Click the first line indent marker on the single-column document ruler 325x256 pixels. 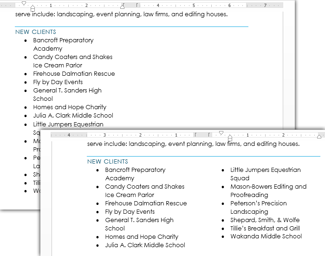[x=24, y=3]
